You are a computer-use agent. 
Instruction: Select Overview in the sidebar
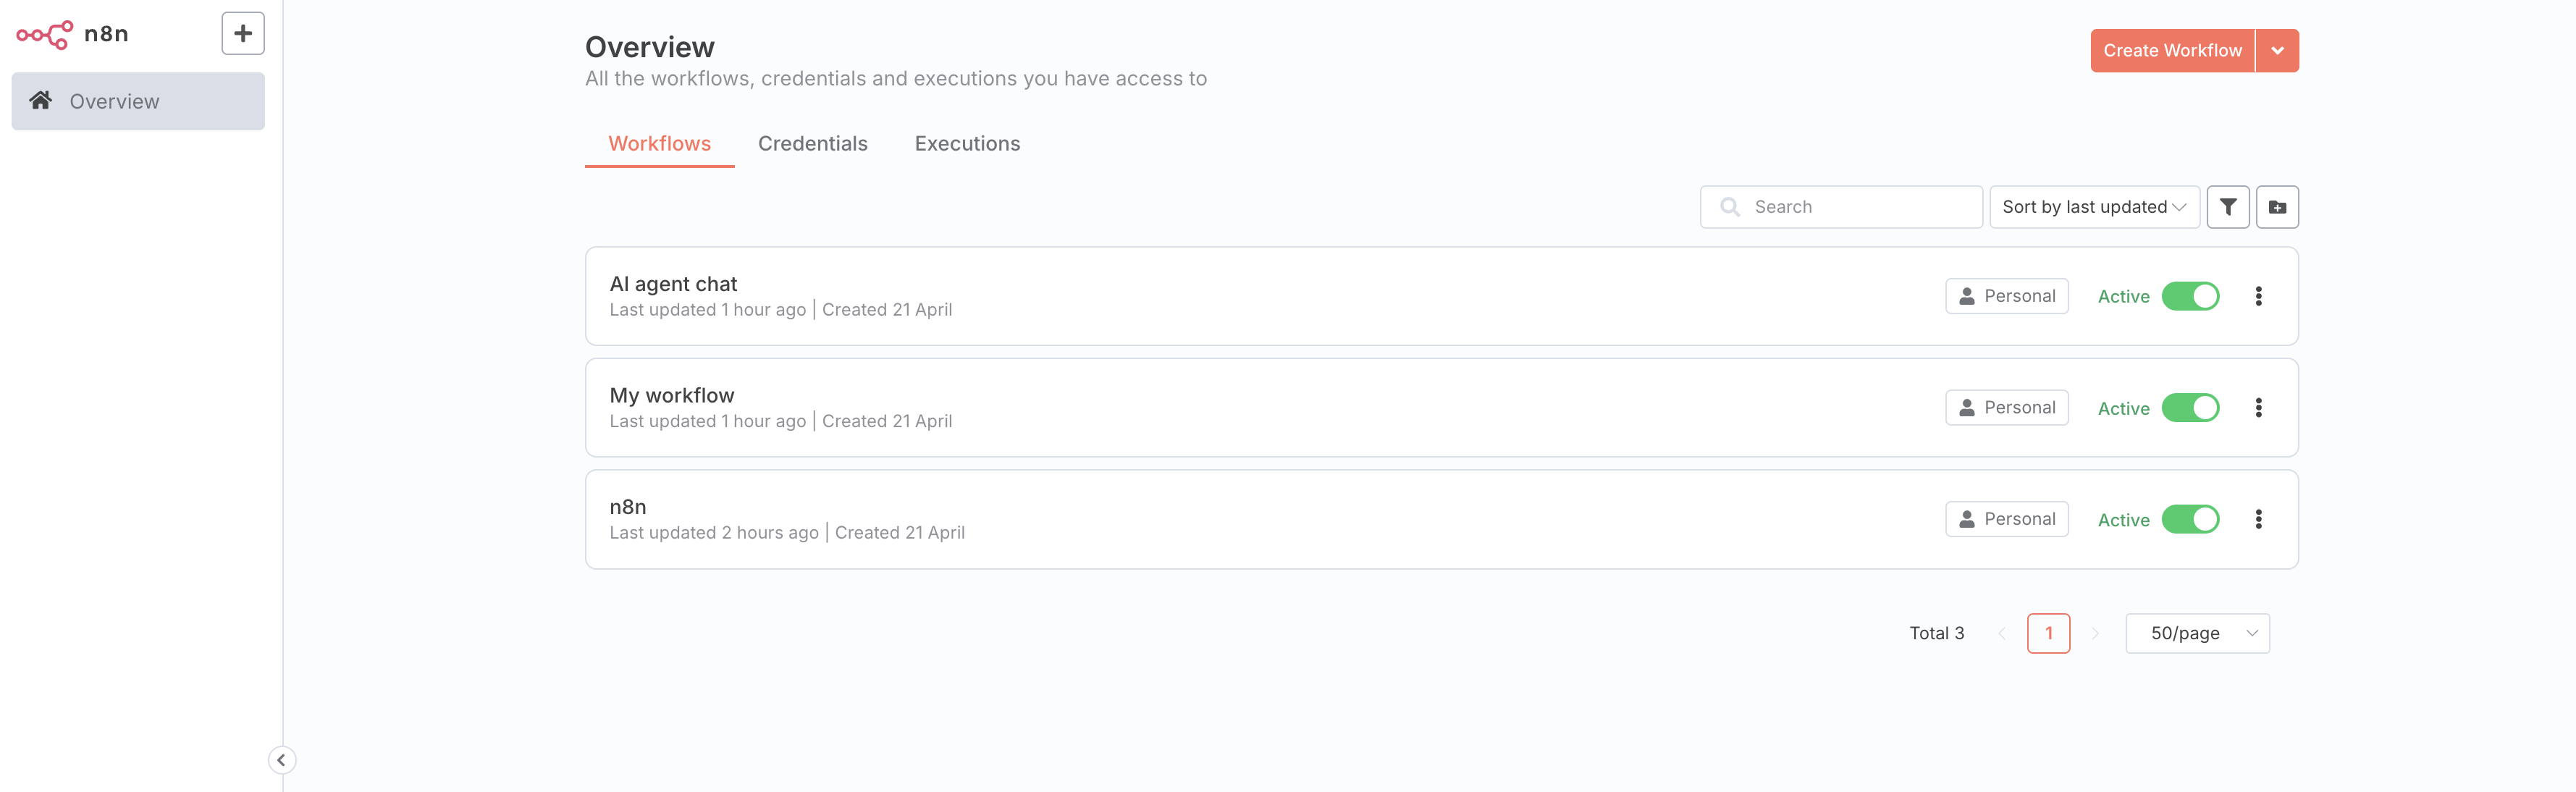tap(138, 101)
